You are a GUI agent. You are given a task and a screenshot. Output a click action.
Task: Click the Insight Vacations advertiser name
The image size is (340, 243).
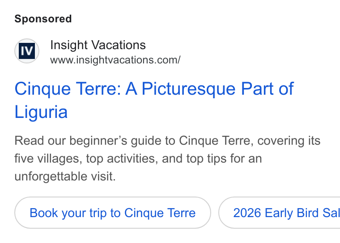(x=98, y=45)
